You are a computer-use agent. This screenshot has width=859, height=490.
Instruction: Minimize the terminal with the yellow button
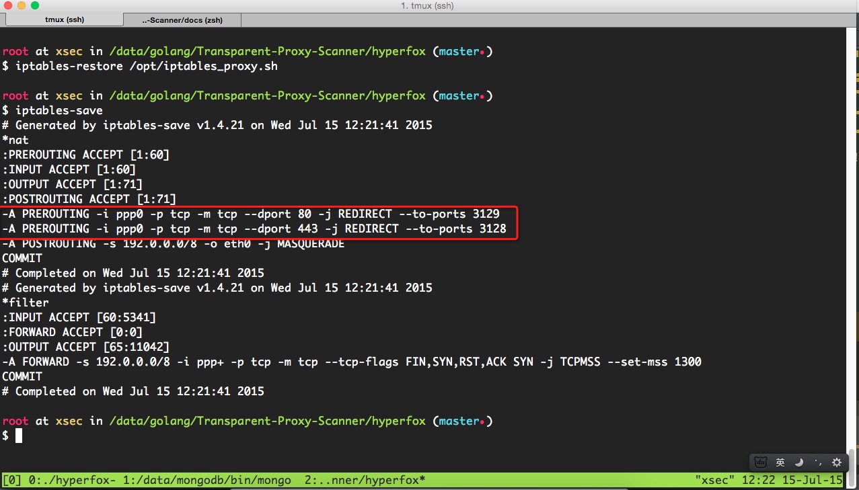(22, 6)
